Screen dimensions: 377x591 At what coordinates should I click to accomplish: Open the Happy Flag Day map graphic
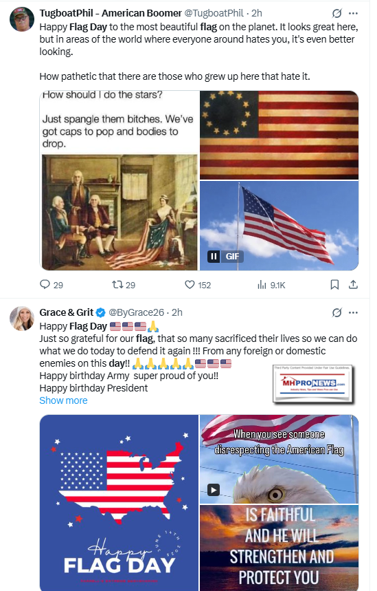[119, 503]
